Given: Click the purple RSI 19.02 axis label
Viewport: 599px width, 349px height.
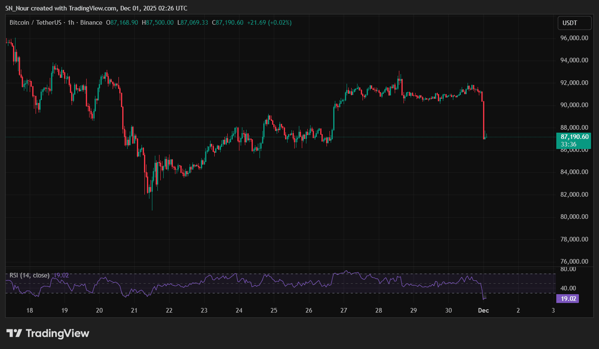Looking at the screenshot, I should (568, 299).
